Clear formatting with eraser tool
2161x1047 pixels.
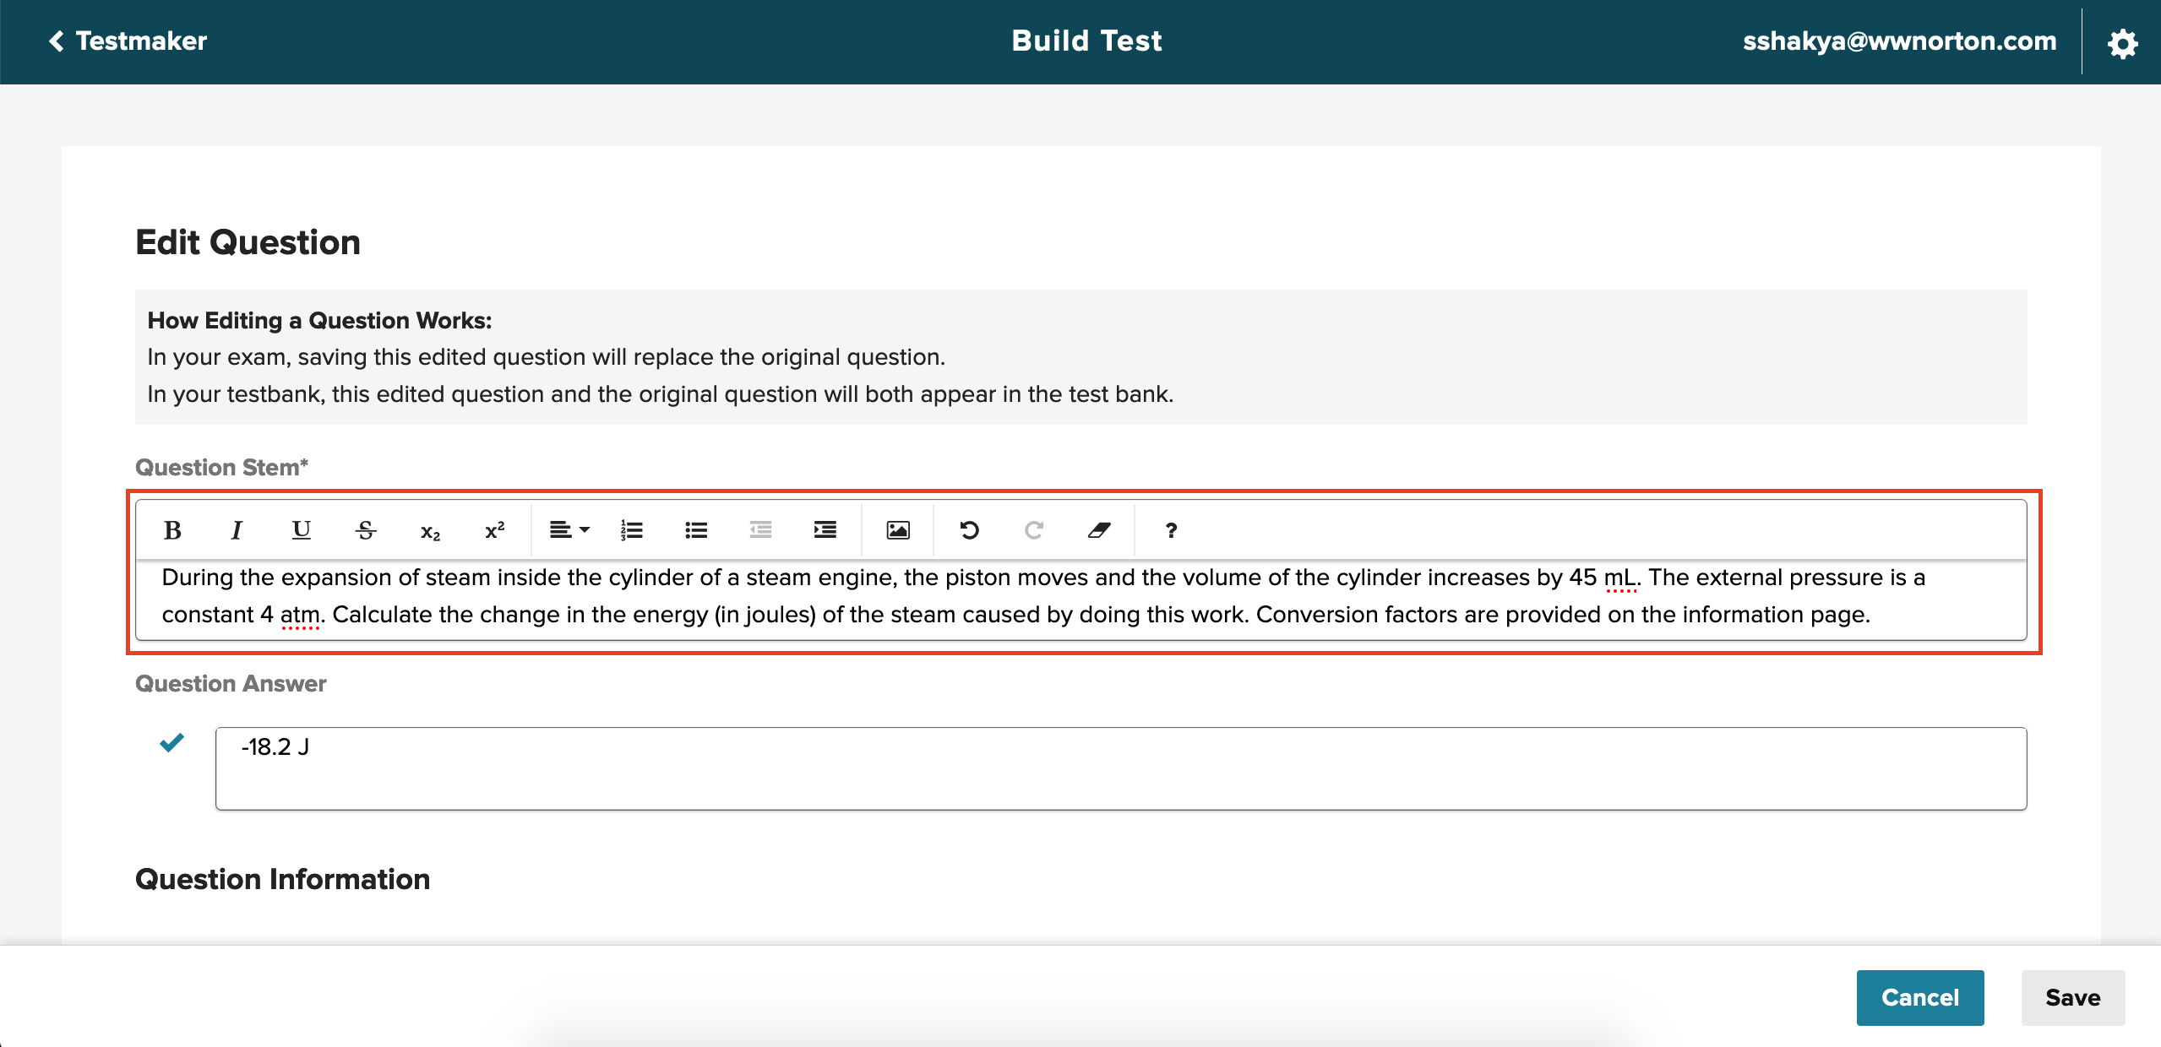(x=1098, y=530)
